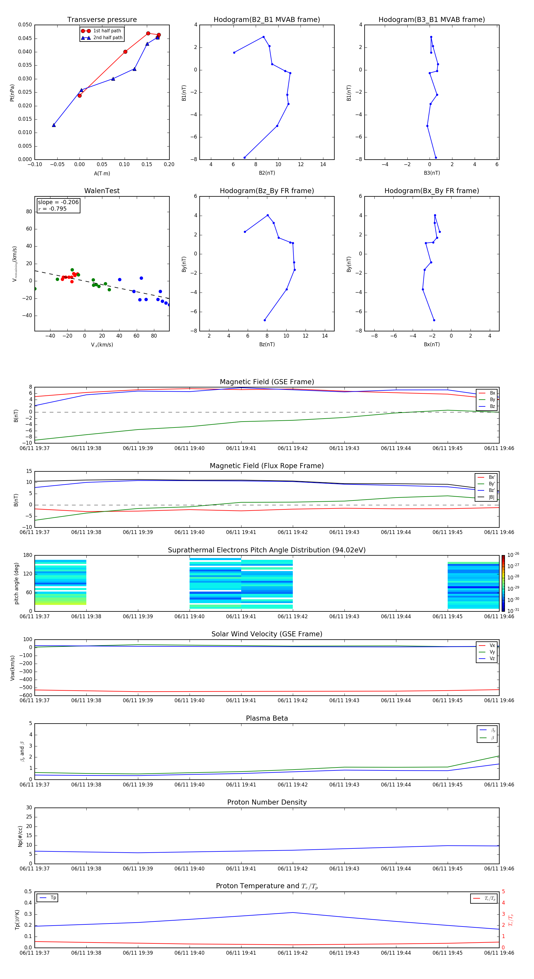Click the 'B3(nT)' x-axis label
This screenshot has width=534, height=979.
tap(432, 173)
